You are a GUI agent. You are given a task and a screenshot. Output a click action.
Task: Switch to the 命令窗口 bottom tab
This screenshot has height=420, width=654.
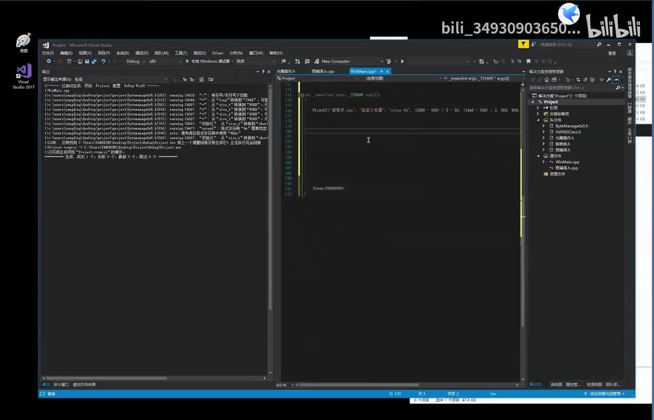point(62,384)
